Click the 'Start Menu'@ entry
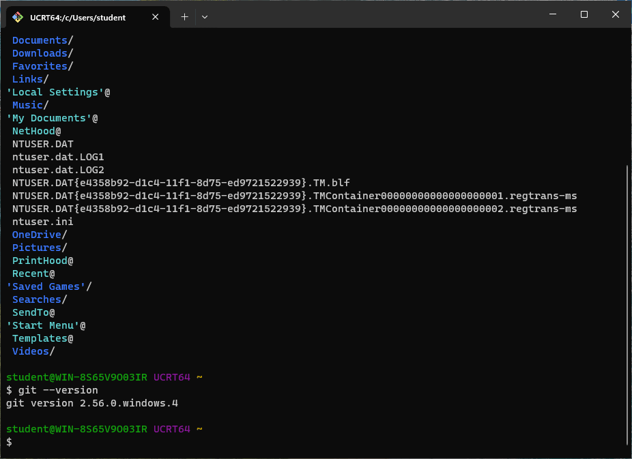Viewport: 632px width, 459px height. tap(46, 325)
